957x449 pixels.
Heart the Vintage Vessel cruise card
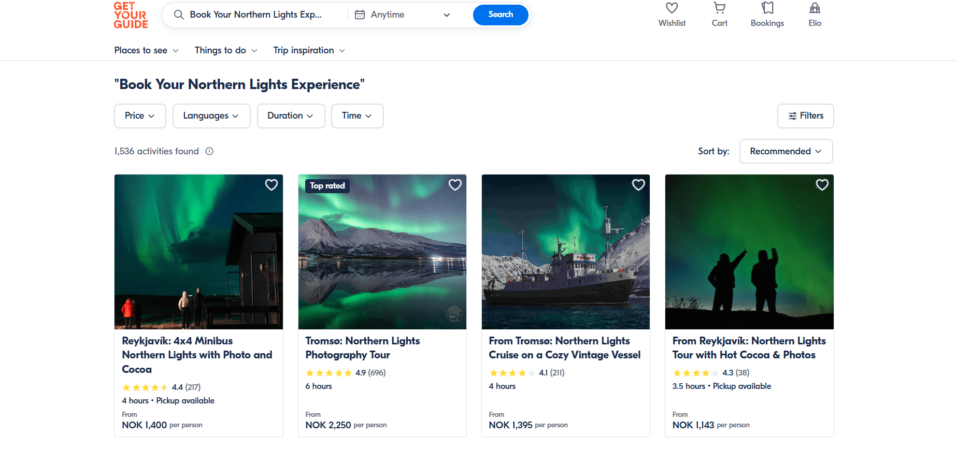(638, 185)
